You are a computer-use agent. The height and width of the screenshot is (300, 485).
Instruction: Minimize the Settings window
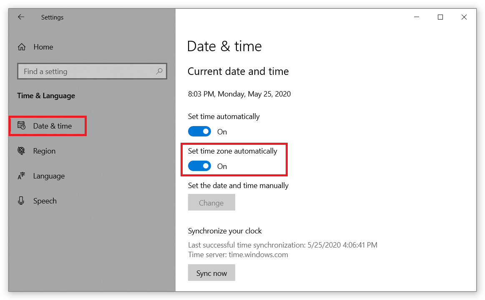tap(417, 17)
